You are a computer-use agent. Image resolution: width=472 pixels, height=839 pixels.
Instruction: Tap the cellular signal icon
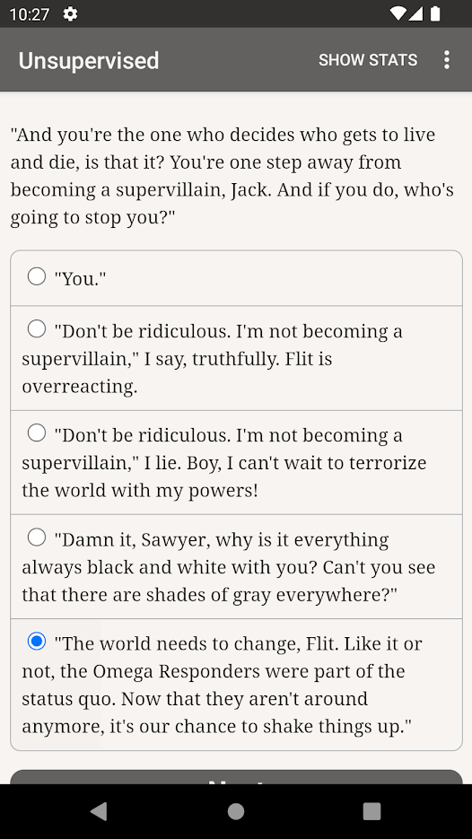point(415,13)
